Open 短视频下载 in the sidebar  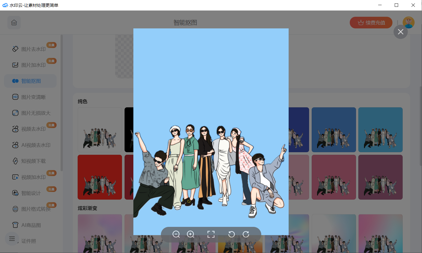30,161
